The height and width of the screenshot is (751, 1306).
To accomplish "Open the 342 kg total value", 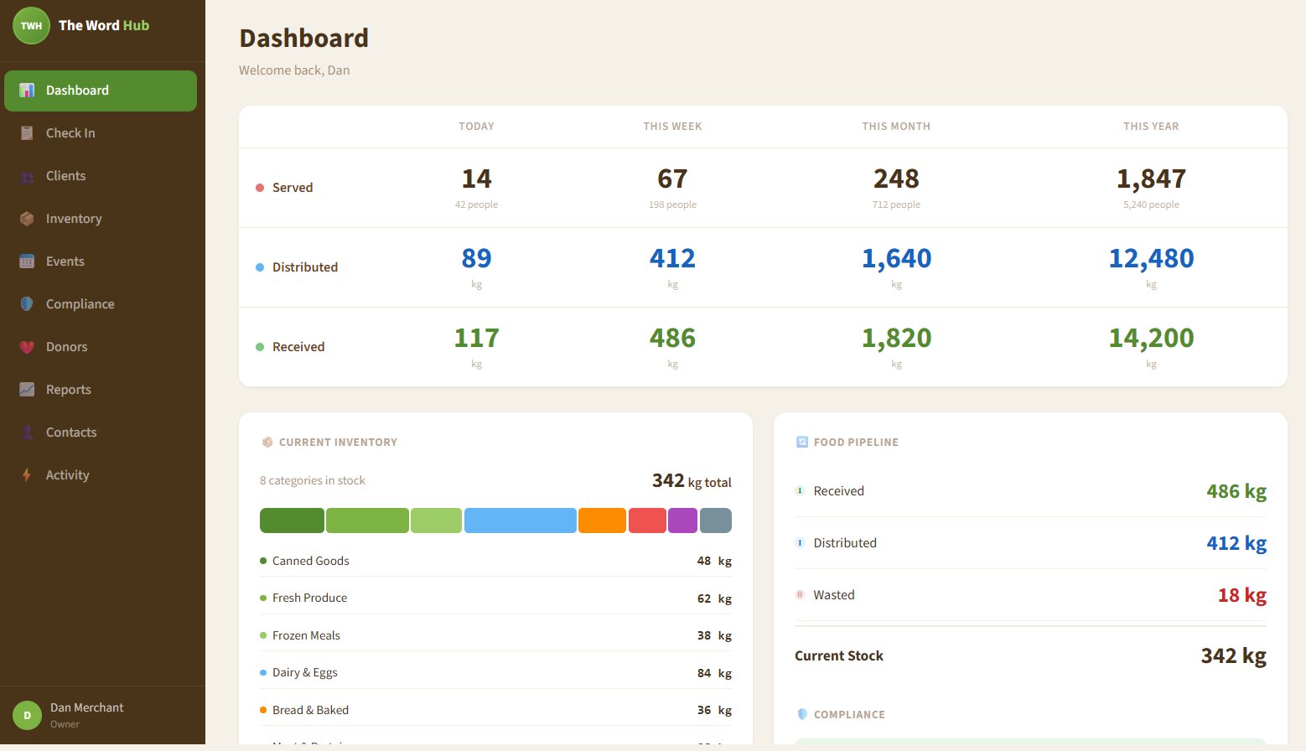I will (x=691, y=480).
